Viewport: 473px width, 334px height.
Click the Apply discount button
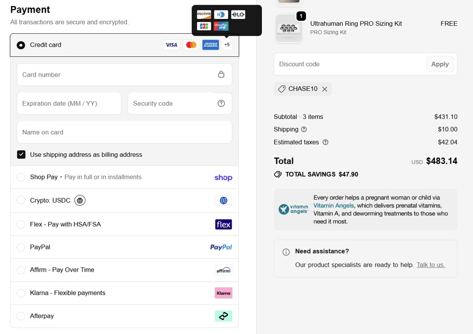[440, 64]
